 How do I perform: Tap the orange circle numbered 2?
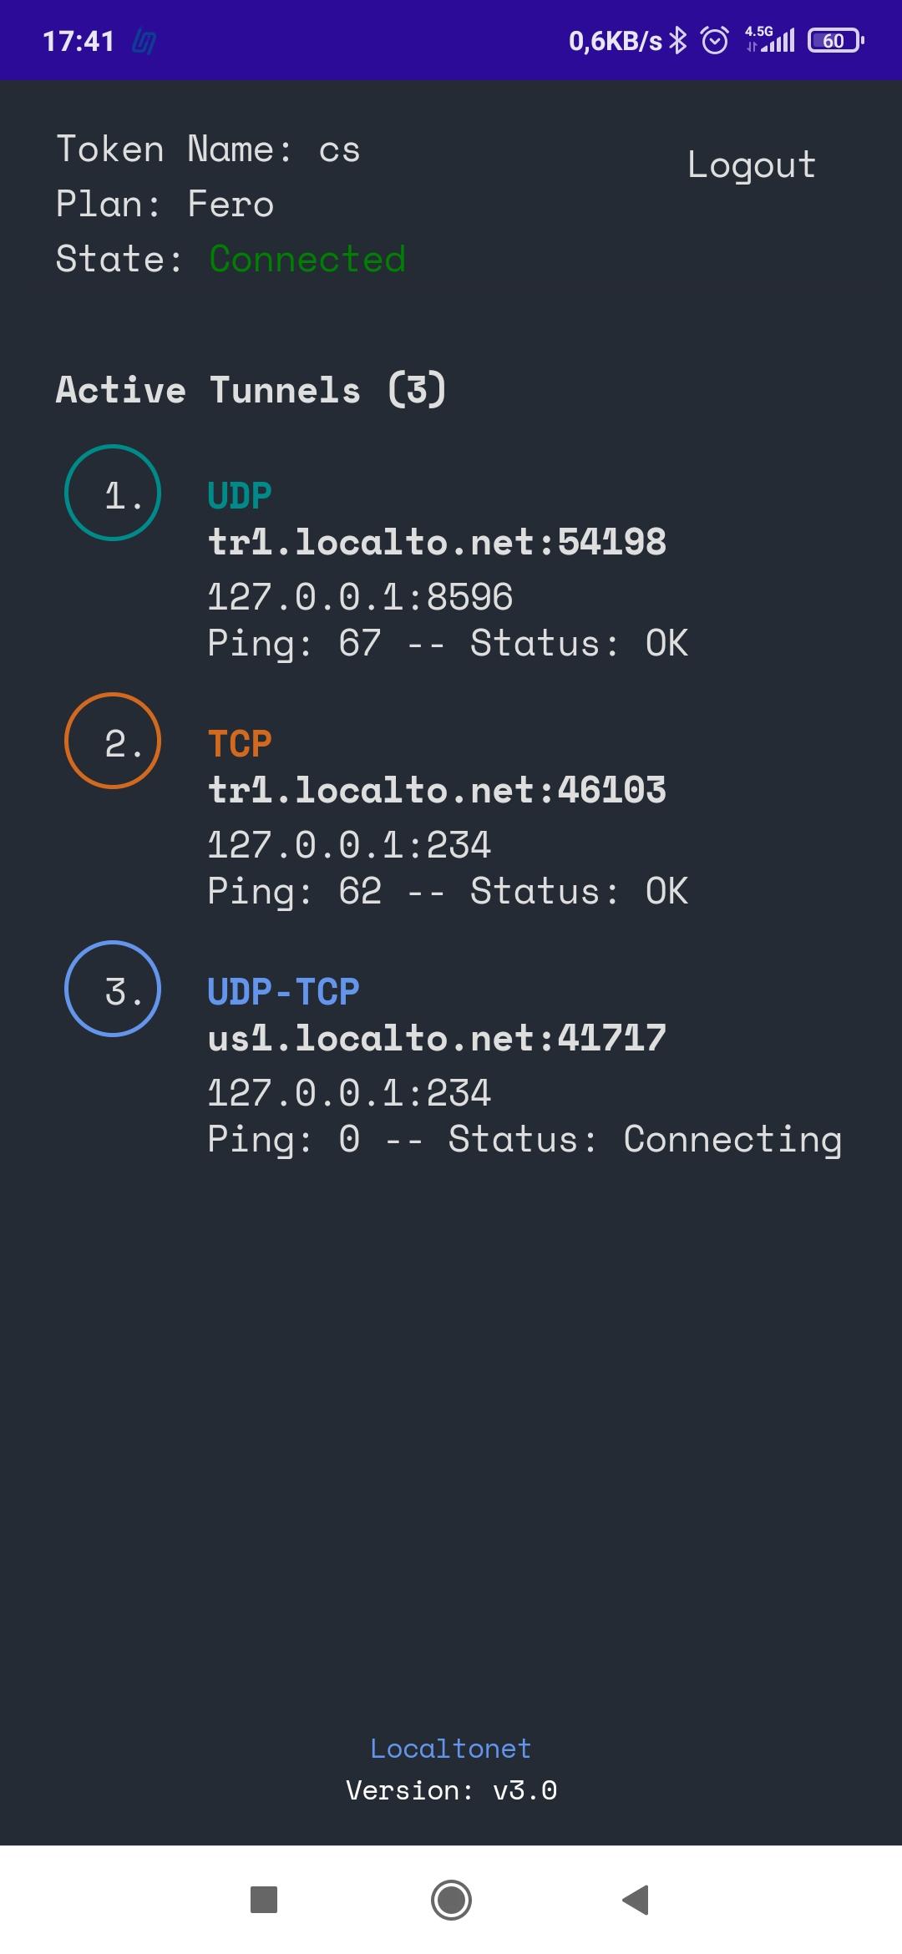(x=113, y=741)
